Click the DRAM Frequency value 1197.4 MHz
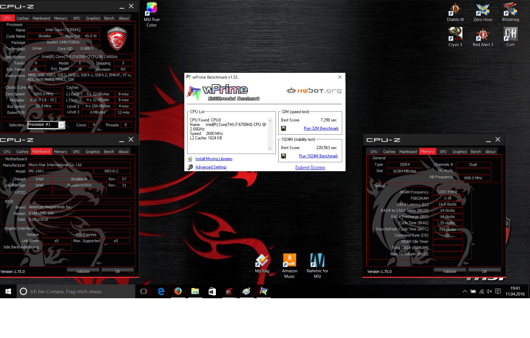Image resolution: width=530 pixels, height=338 pixels. pos(447,192)
